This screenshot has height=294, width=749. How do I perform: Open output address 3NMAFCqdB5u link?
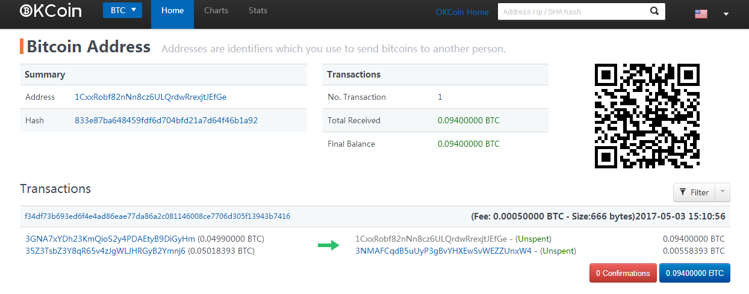444,251
